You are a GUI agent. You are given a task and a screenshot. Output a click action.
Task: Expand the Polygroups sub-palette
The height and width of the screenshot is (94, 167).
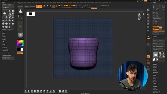[155, 82]
